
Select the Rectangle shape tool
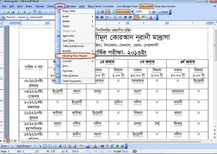coord(45,146)
